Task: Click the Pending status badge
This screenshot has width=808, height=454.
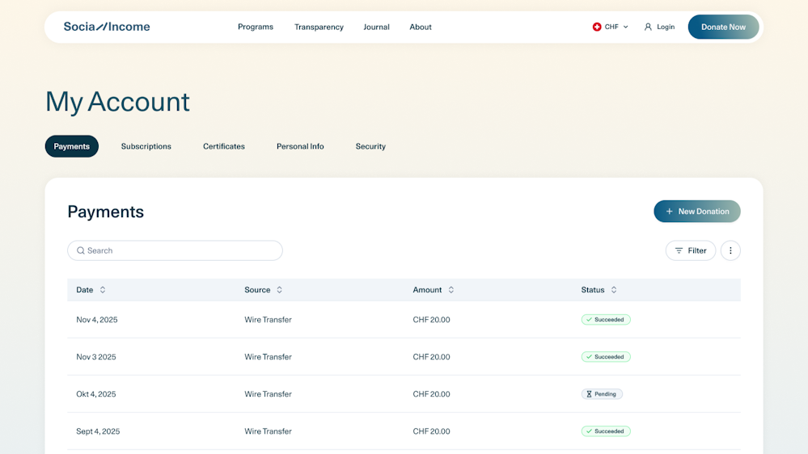Action: (602, 394)
